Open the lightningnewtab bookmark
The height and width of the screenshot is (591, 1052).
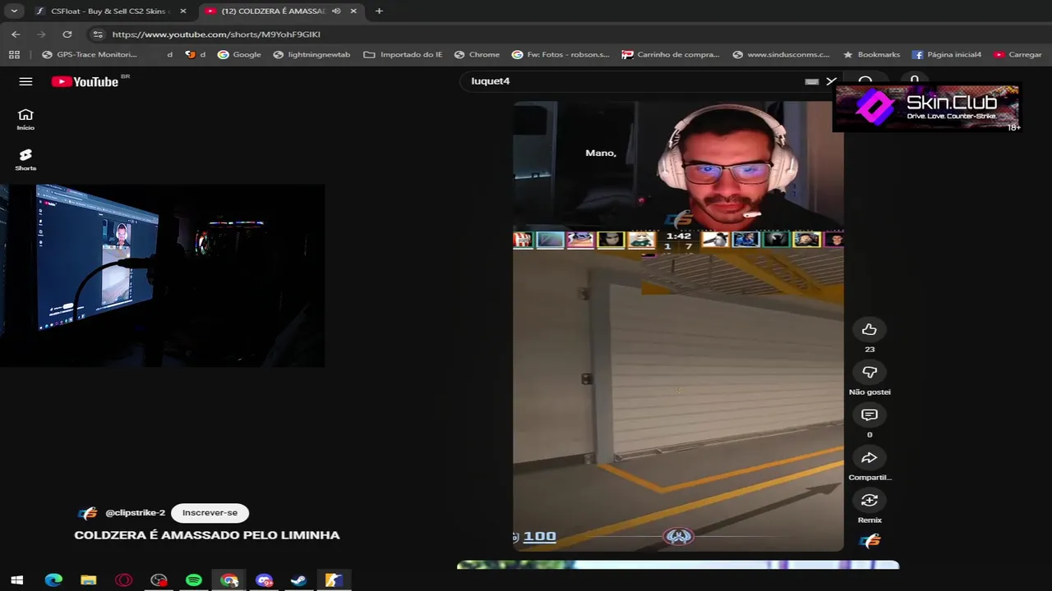[x=311, y=54]
